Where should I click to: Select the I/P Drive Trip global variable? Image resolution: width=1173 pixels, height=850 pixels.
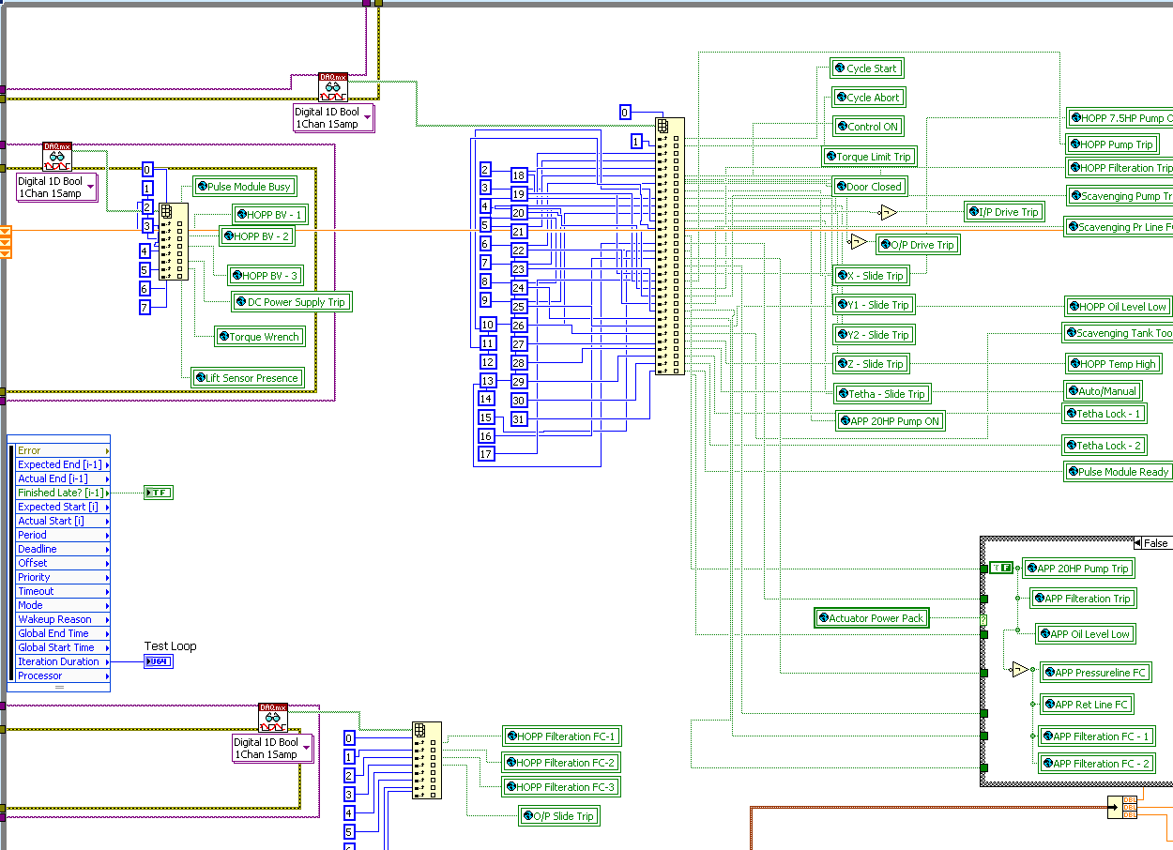pos(1004,212)
